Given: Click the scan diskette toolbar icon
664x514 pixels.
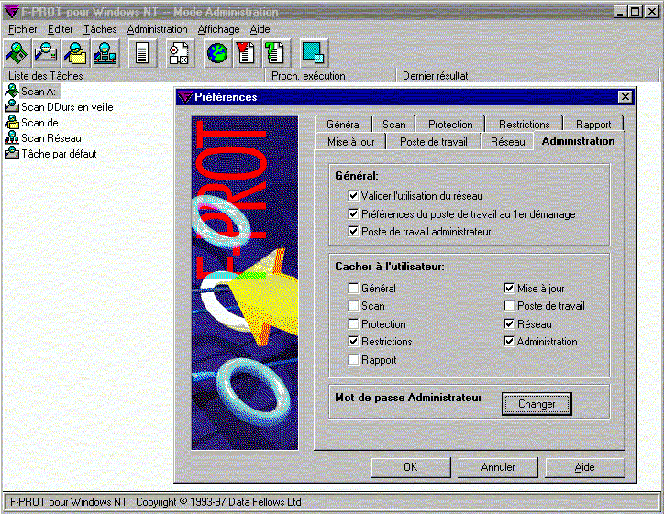Looking at the screenshot, I should [x=17, y=54].
